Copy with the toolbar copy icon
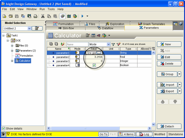Screen dimensions: 185x138 coord(49,16)
